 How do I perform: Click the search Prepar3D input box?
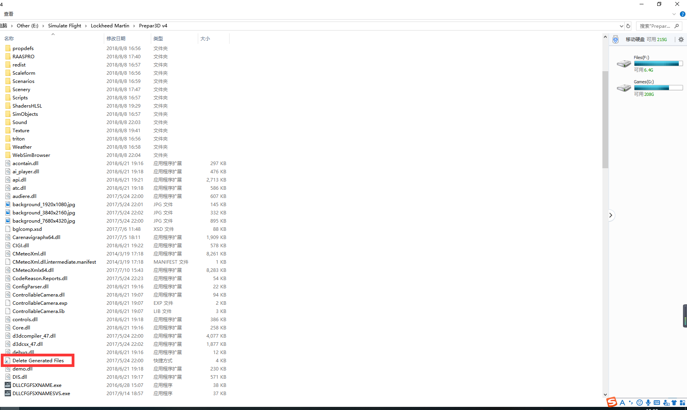[655, 26]
